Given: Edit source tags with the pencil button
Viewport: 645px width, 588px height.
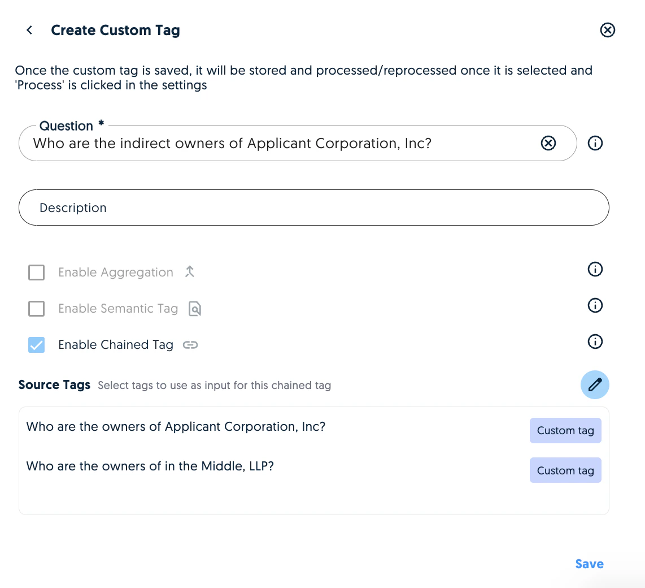Looking at the screenshot, I should (x=595, y=385).
